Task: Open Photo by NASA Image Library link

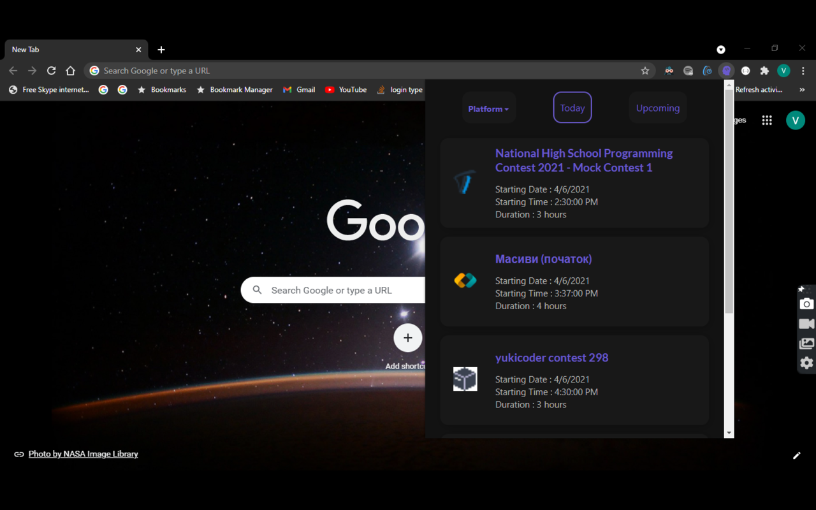Action: coord(83,454)
